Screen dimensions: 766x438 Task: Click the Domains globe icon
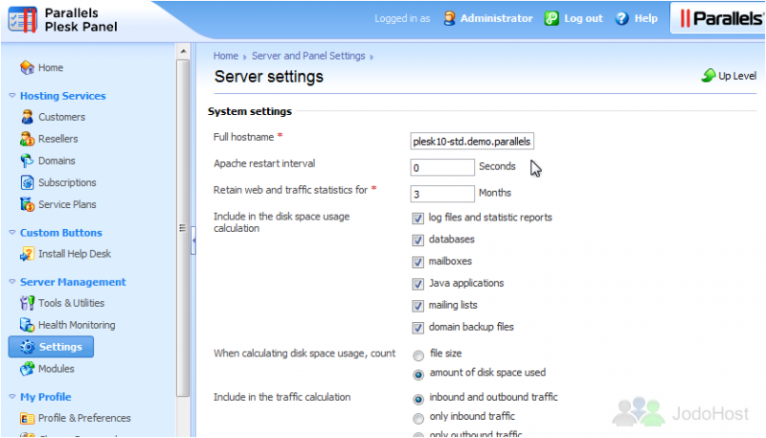point(27,160)
